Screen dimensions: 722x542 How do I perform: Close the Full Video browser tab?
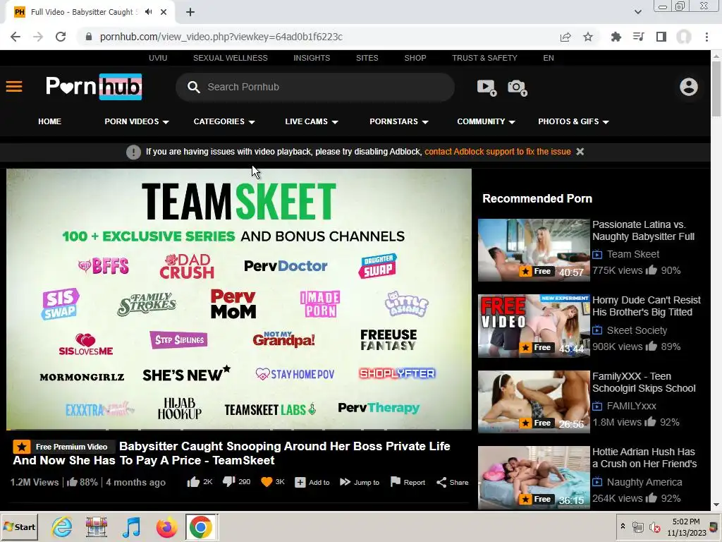164,12
